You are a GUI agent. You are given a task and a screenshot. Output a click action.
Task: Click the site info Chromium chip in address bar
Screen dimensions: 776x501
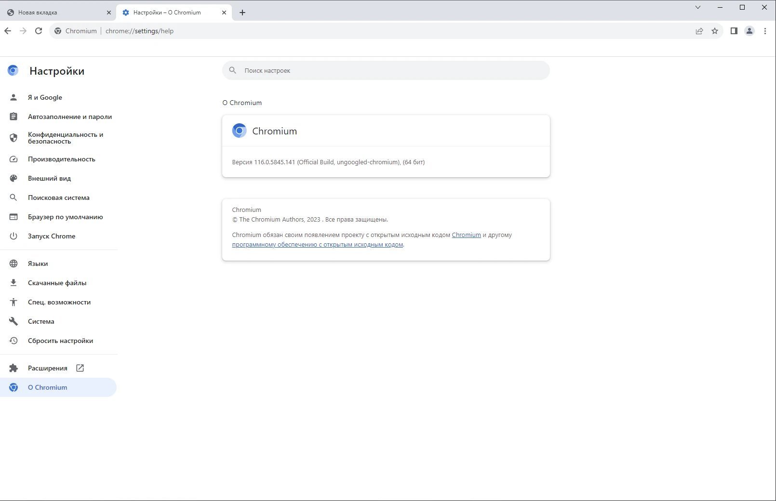click(x=75, y=31)
